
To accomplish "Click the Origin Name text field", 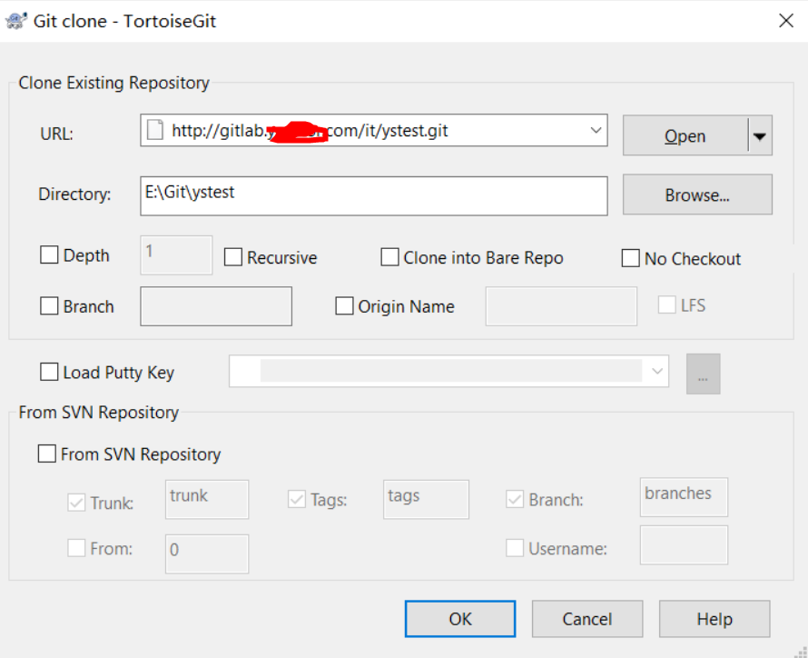I will click(x=561, y=306).
